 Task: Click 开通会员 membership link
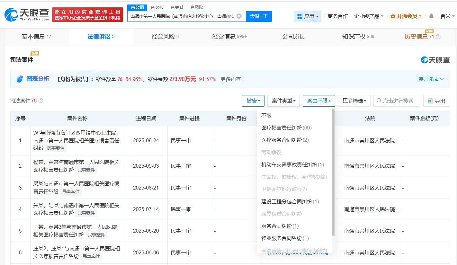click(406, 16)
